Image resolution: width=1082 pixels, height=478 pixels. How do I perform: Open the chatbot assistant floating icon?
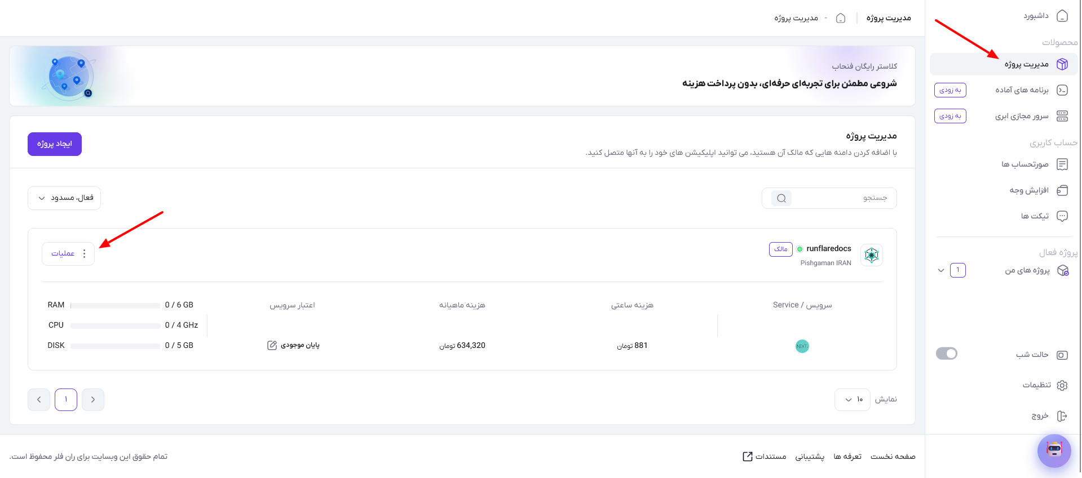coord(1054,450)
